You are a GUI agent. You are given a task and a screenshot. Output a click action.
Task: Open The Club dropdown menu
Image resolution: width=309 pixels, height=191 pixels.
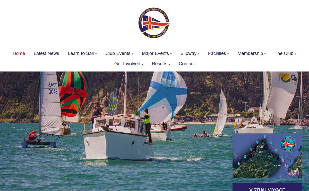pyautogui.click(x=285, y=53)
